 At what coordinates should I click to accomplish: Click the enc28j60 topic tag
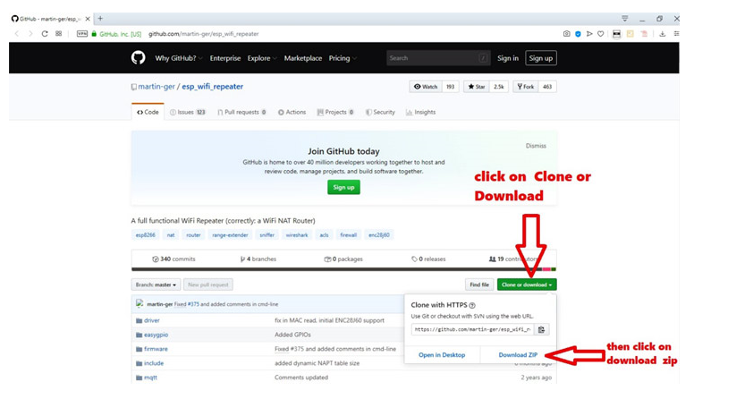[x=379, y=234]
